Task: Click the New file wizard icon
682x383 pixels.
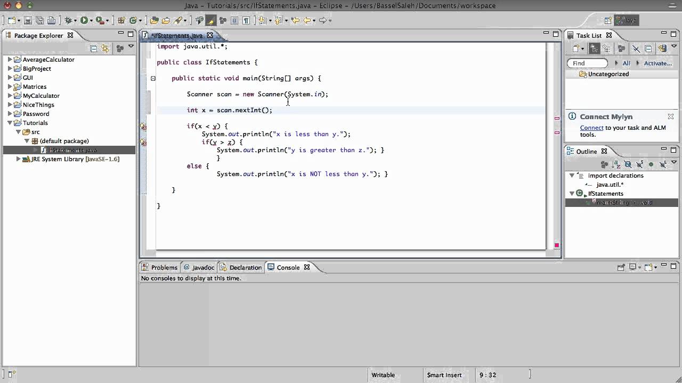Action: pyautogui.click(x=11, y=20)
